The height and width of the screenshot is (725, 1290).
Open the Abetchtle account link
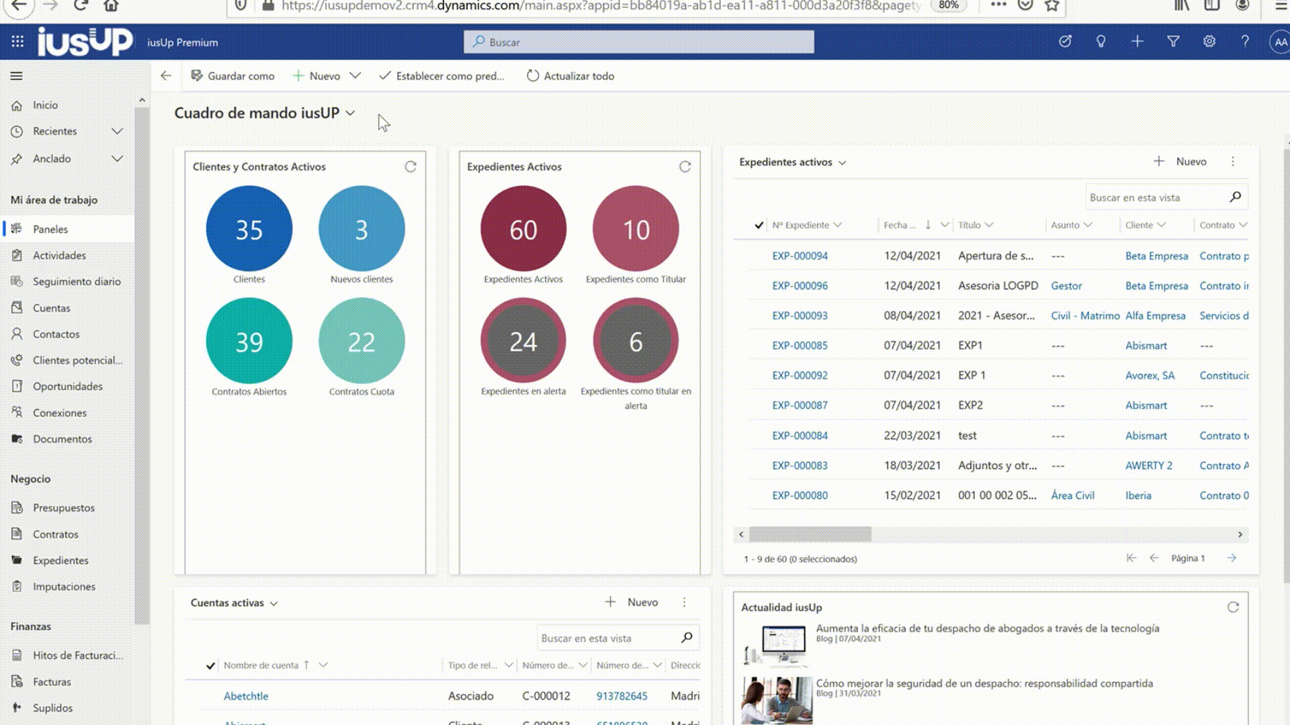(246, 696)
